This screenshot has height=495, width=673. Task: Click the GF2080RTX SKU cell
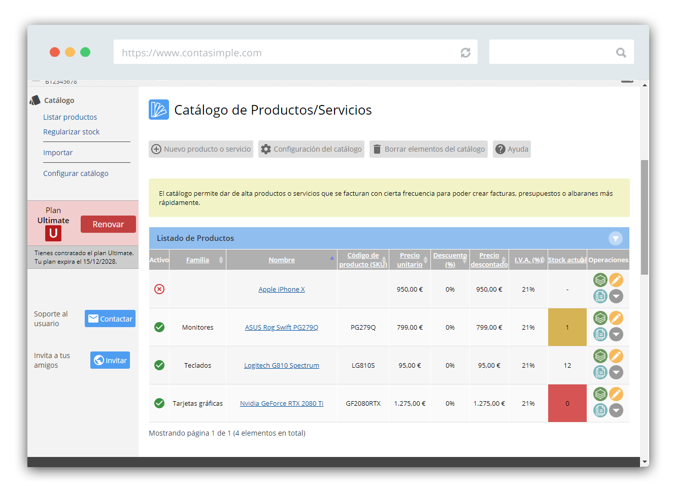point(363,403)
